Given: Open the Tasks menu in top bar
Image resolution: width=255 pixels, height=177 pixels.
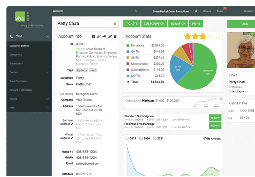Looking at the screenshot, I should tap(220, 11).
